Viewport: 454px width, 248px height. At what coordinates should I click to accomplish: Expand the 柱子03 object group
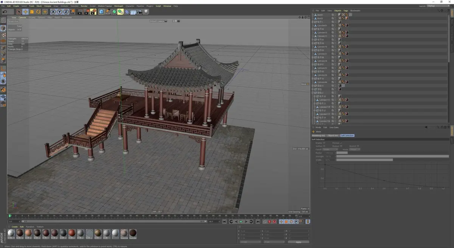[313, 39]
